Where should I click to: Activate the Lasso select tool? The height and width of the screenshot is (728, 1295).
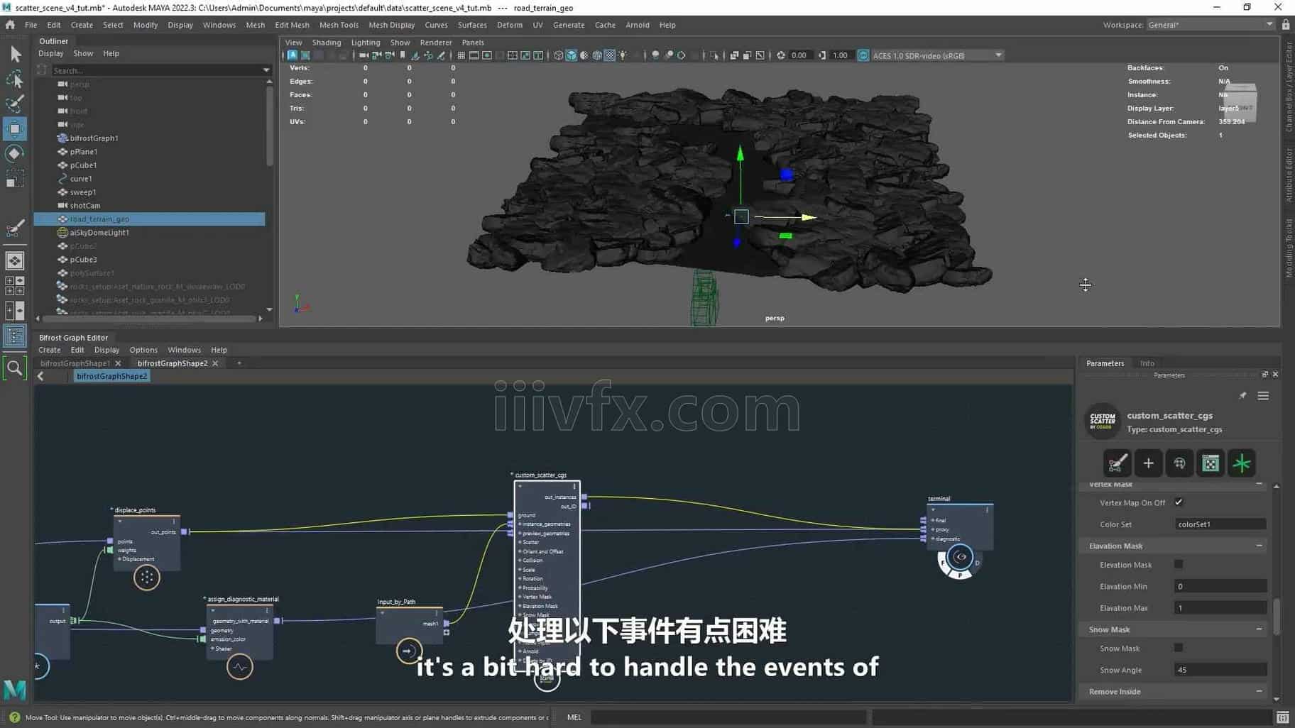[x=15, y=79]
